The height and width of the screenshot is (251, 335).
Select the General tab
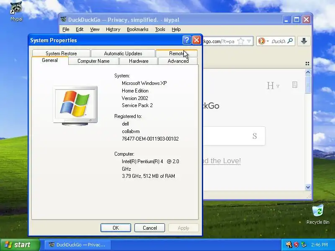click(50, 60)
